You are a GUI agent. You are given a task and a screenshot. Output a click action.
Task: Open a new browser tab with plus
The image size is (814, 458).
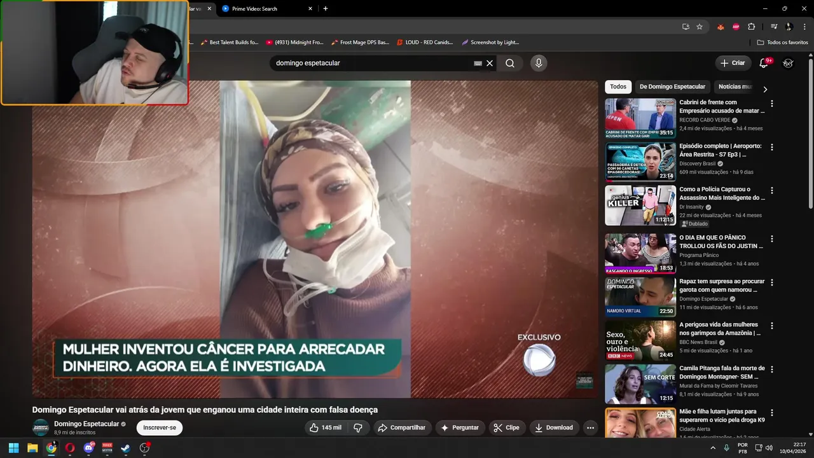point(326,8)
